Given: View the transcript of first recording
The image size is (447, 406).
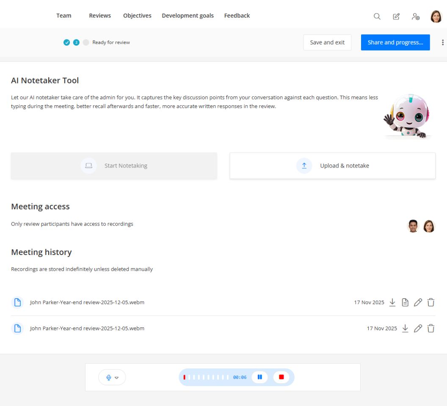Looking at the screenshot, I should (405, 302).
